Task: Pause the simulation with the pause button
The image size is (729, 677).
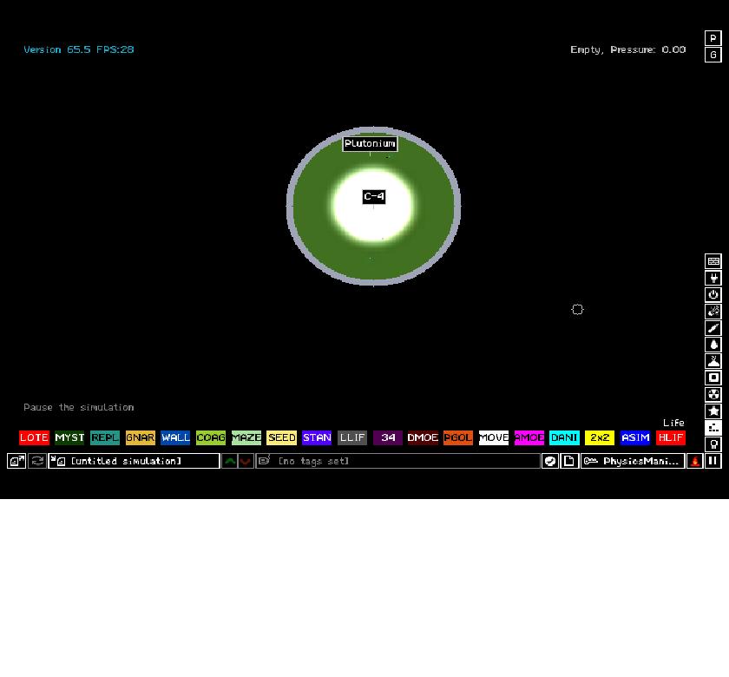Action: [x=713, y=461]
